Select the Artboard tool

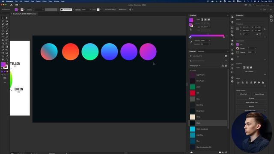point(3,56)
